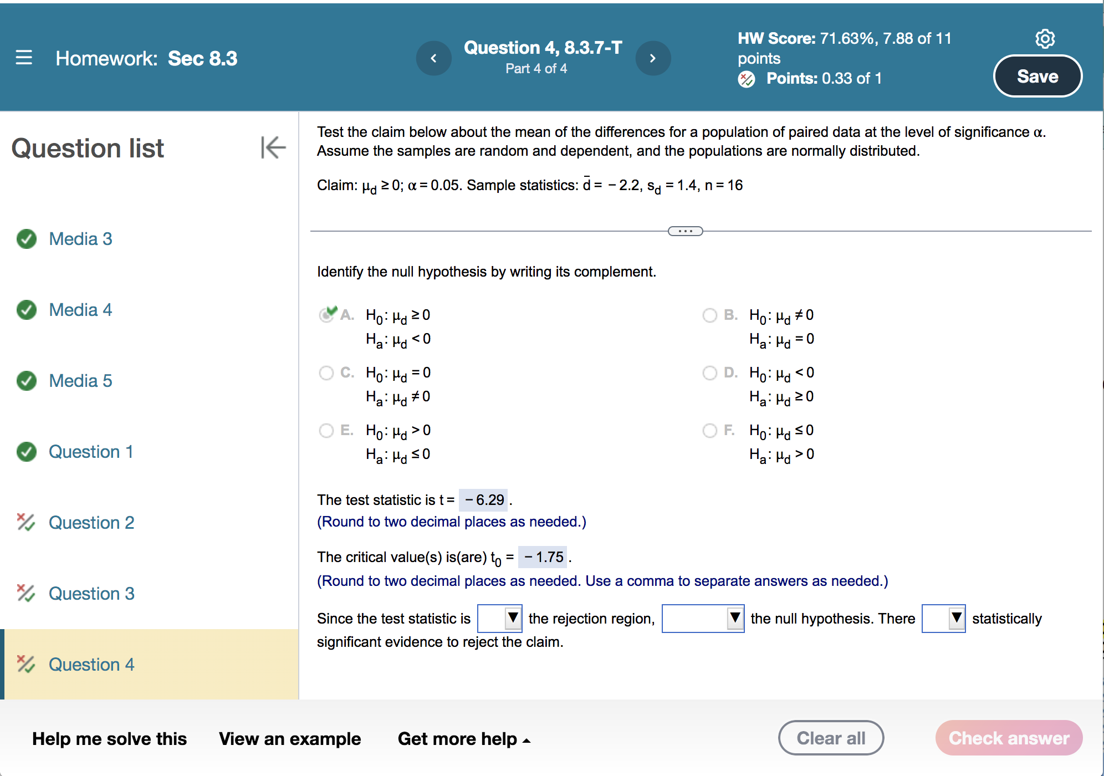Click partial-credit icon next to Points

(x=747, y=79)
